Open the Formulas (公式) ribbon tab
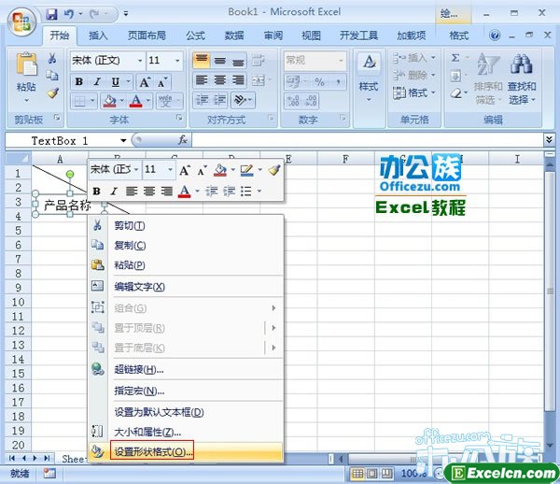This screenshot has width=560, height=484. (195, 36)
